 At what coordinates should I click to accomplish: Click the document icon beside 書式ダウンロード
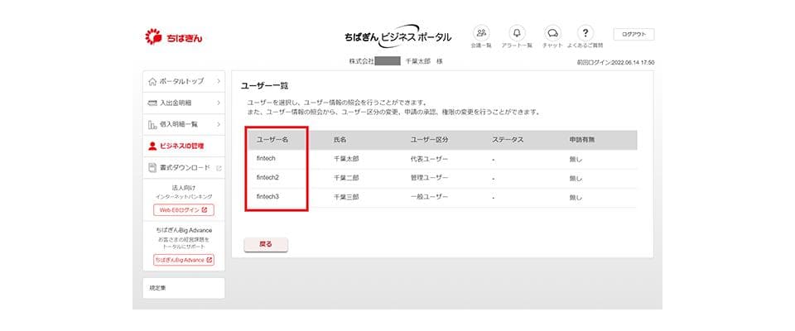coord(152,168)
